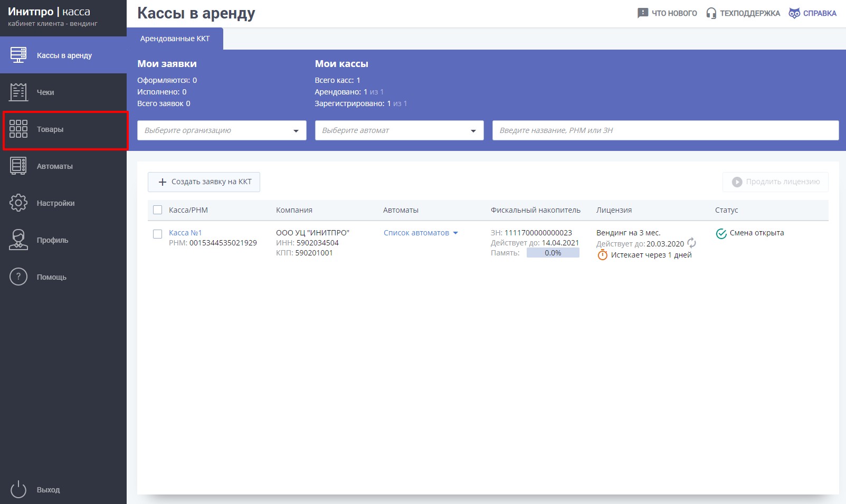Open the Выберите организацию dropdown
Screen dimensions: 846x504
coord(222,130)
